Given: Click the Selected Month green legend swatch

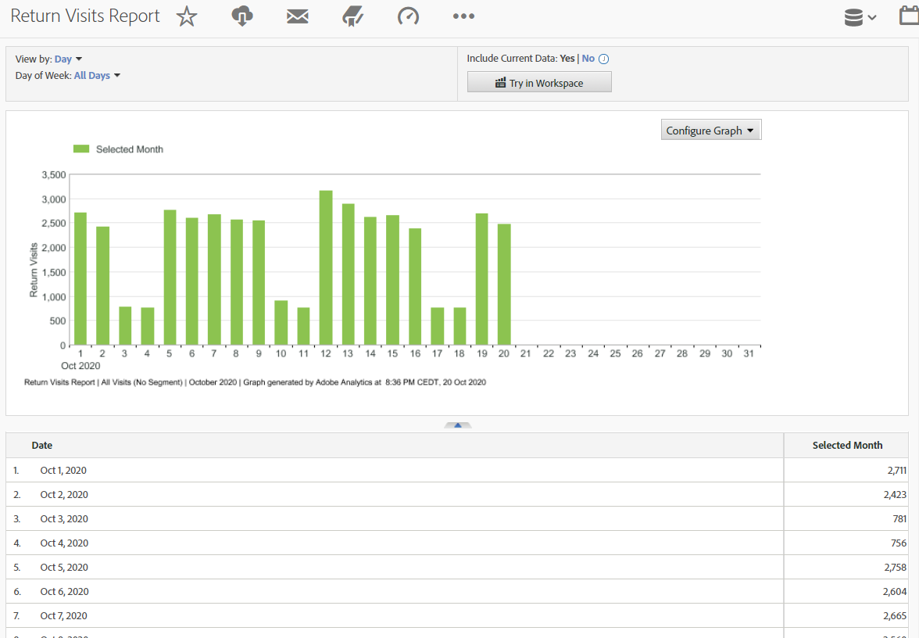Looking at the screenshot, I should click(81, 149).
